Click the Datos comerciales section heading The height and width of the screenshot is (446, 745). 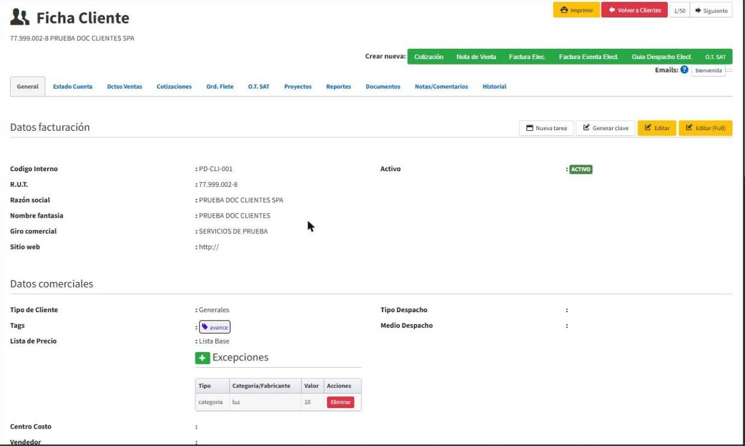(x=52, y=284)
